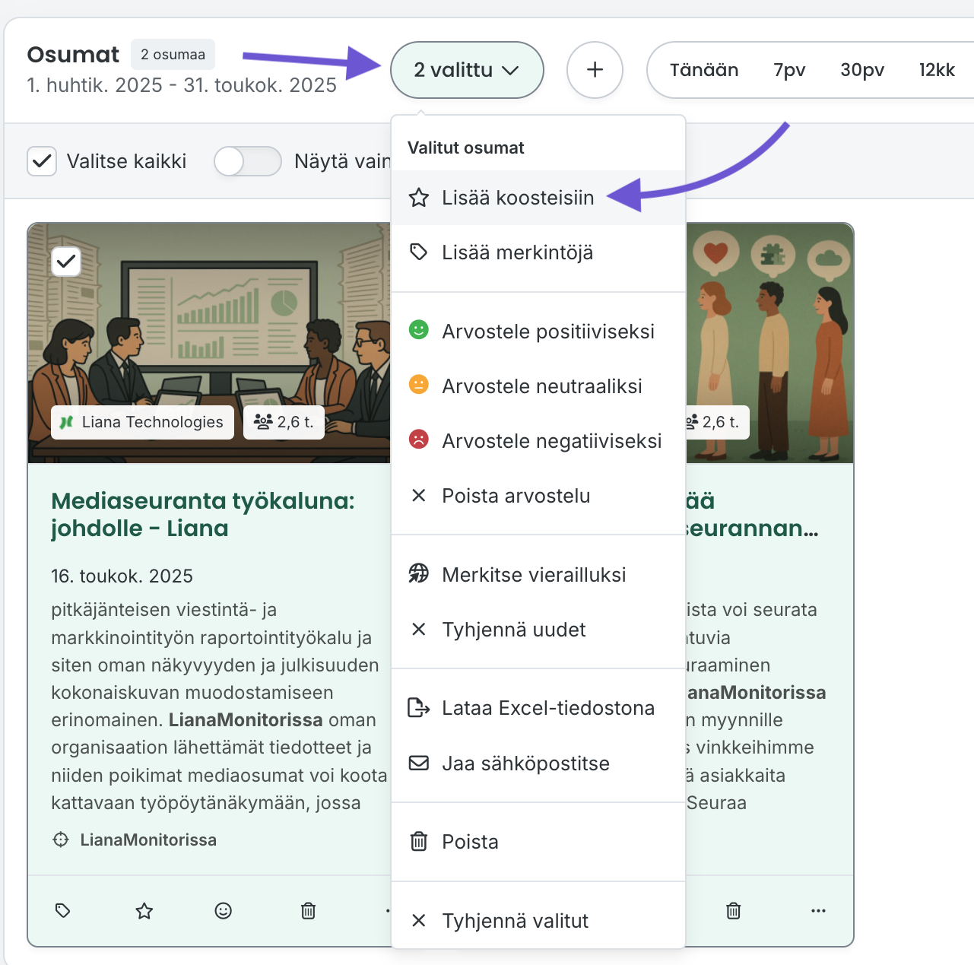Click the Liana Technologies source badge
The height and width of the screenshot is (965, 974).
(141, 422)
